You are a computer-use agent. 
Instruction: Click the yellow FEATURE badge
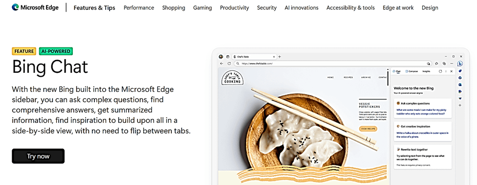pyautogui.click(x=24, y=51)
